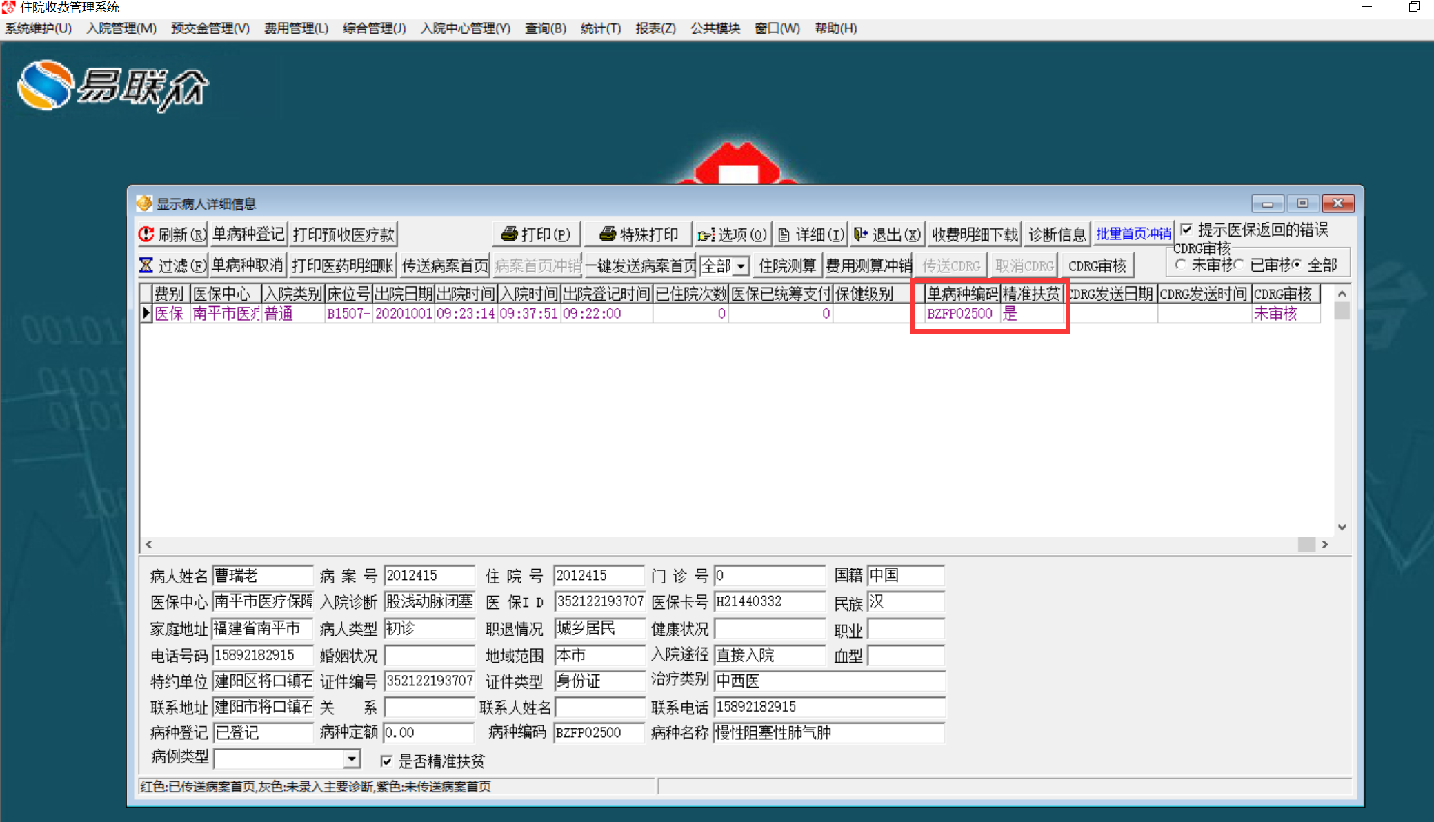Open the Details (详细) button with the document icon
This screenshot has width=1434, height=822.
coord(810,234)
